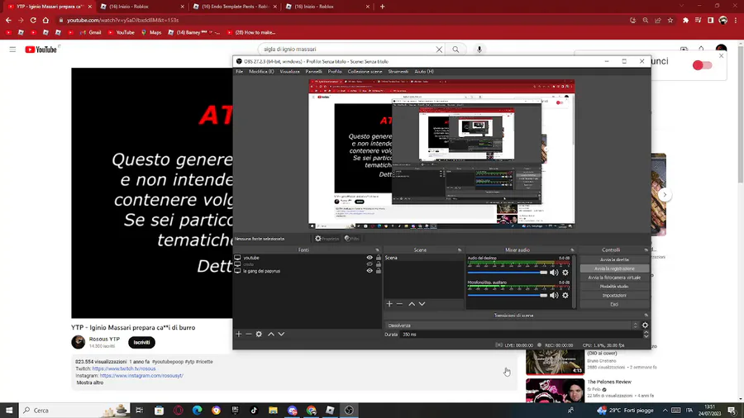Open the Dissolvenza transition dropdown
744x418 pixels.
click(x=512, y=325)
